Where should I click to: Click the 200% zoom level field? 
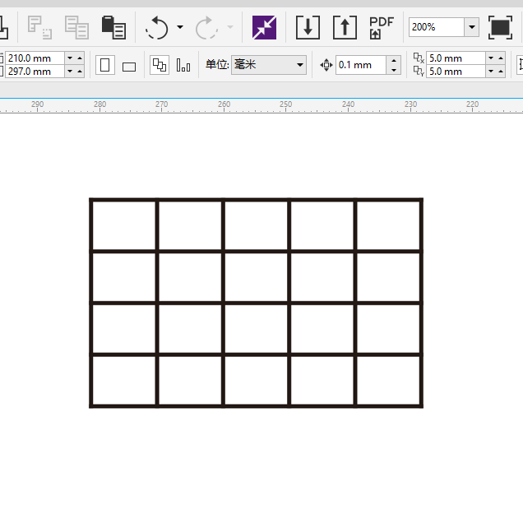(x=437, y=27)
